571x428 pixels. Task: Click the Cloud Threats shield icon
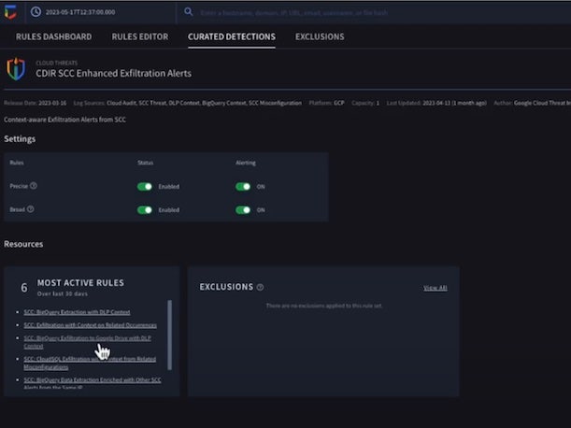click(x=16, y=69)
